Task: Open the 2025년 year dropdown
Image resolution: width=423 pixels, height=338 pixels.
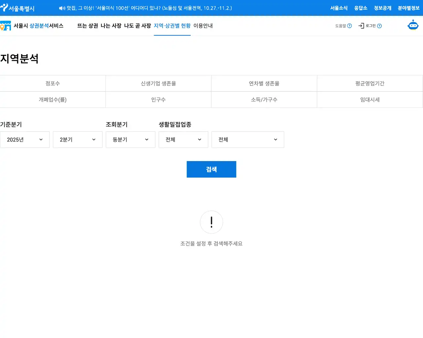Action: coord(25,140)
